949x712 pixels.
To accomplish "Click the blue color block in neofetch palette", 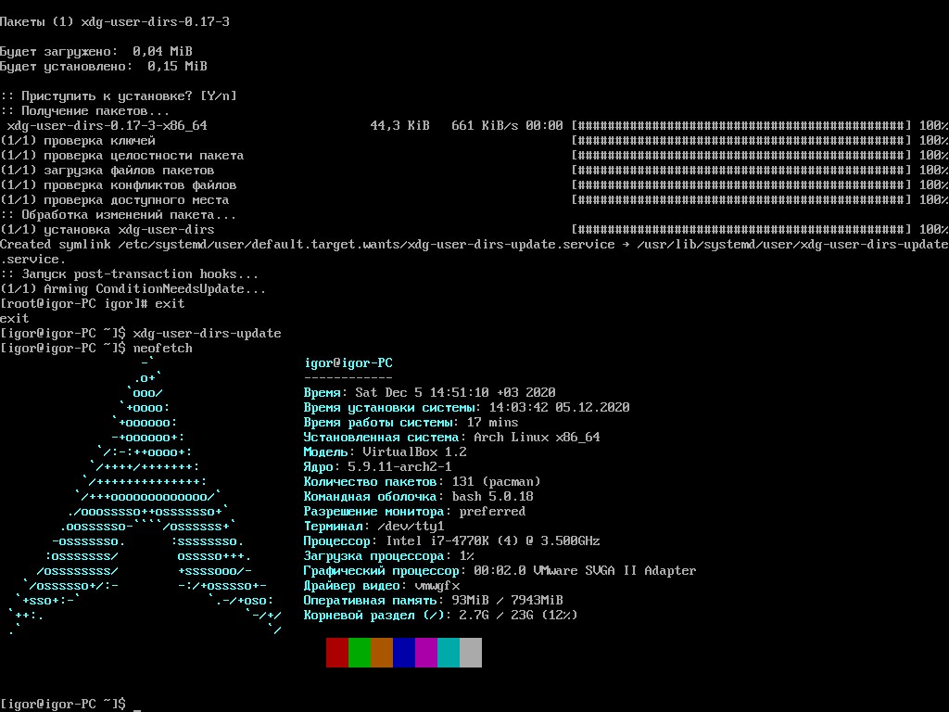I will point(404,653).
